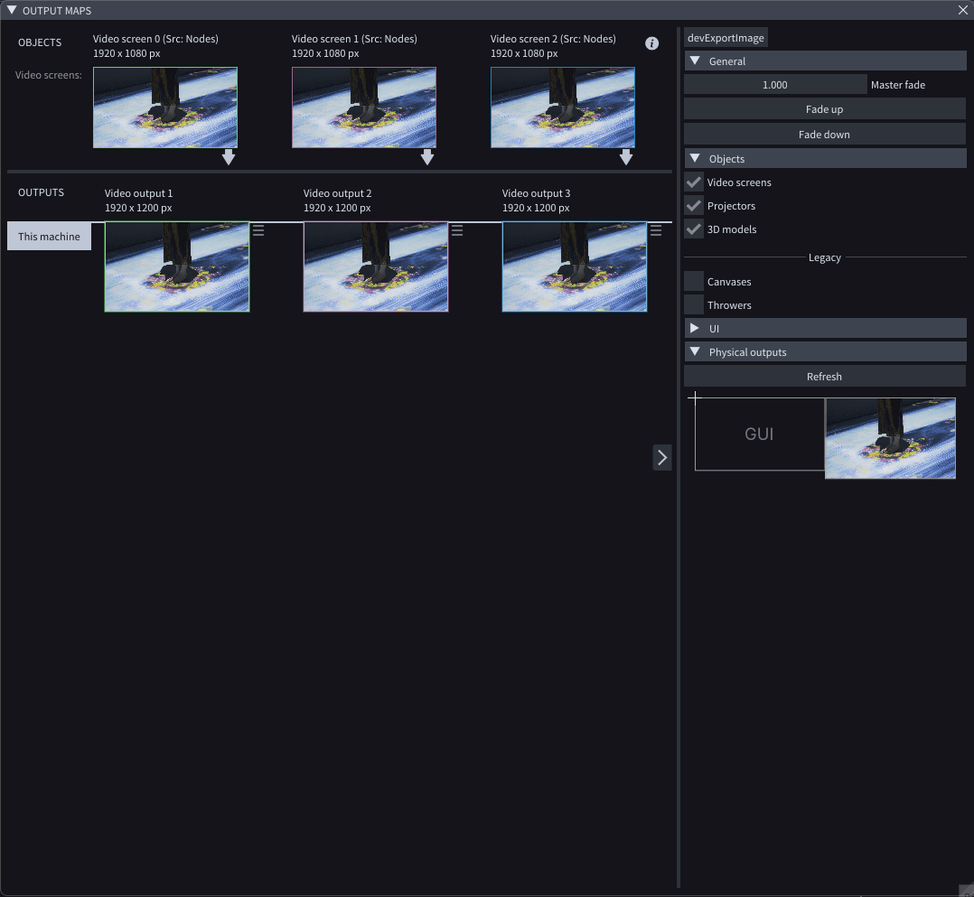Click the Master fade value field
The width and height of the screenshot is (974, 897).
[x=775, y=85]
